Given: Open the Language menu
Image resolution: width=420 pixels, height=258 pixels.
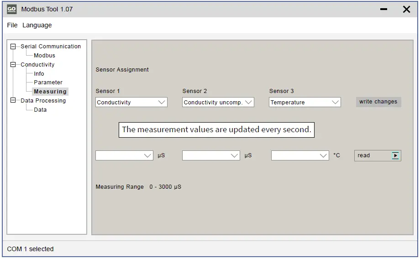Looking at the screenshot, I should click(x=37, y=25).
